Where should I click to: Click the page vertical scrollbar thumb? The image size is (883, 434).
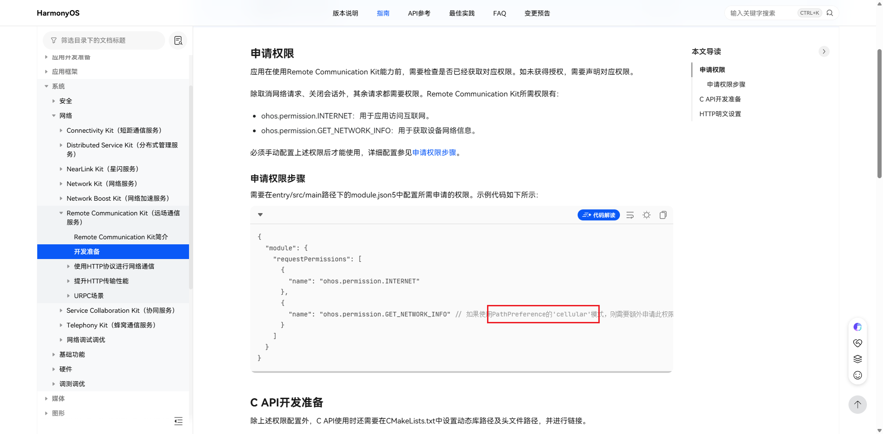pyautogui.click(x=879, y=113)
